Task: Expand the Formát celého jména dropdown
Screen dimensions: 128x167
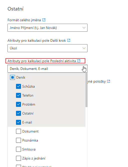Action: (x=47, y=28)
